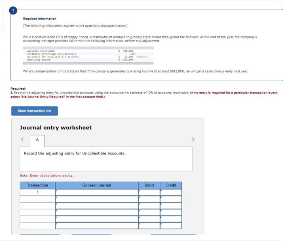Click the 'Allowance for uncollectible accounts' row
This screenshot has width=283, height=241.
click(88, 57)
